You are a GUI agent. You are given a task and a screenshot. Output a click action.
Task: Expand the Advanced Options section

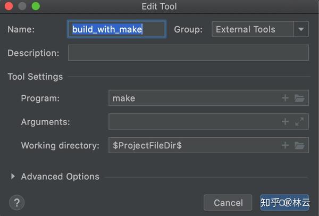pos(13,177)
